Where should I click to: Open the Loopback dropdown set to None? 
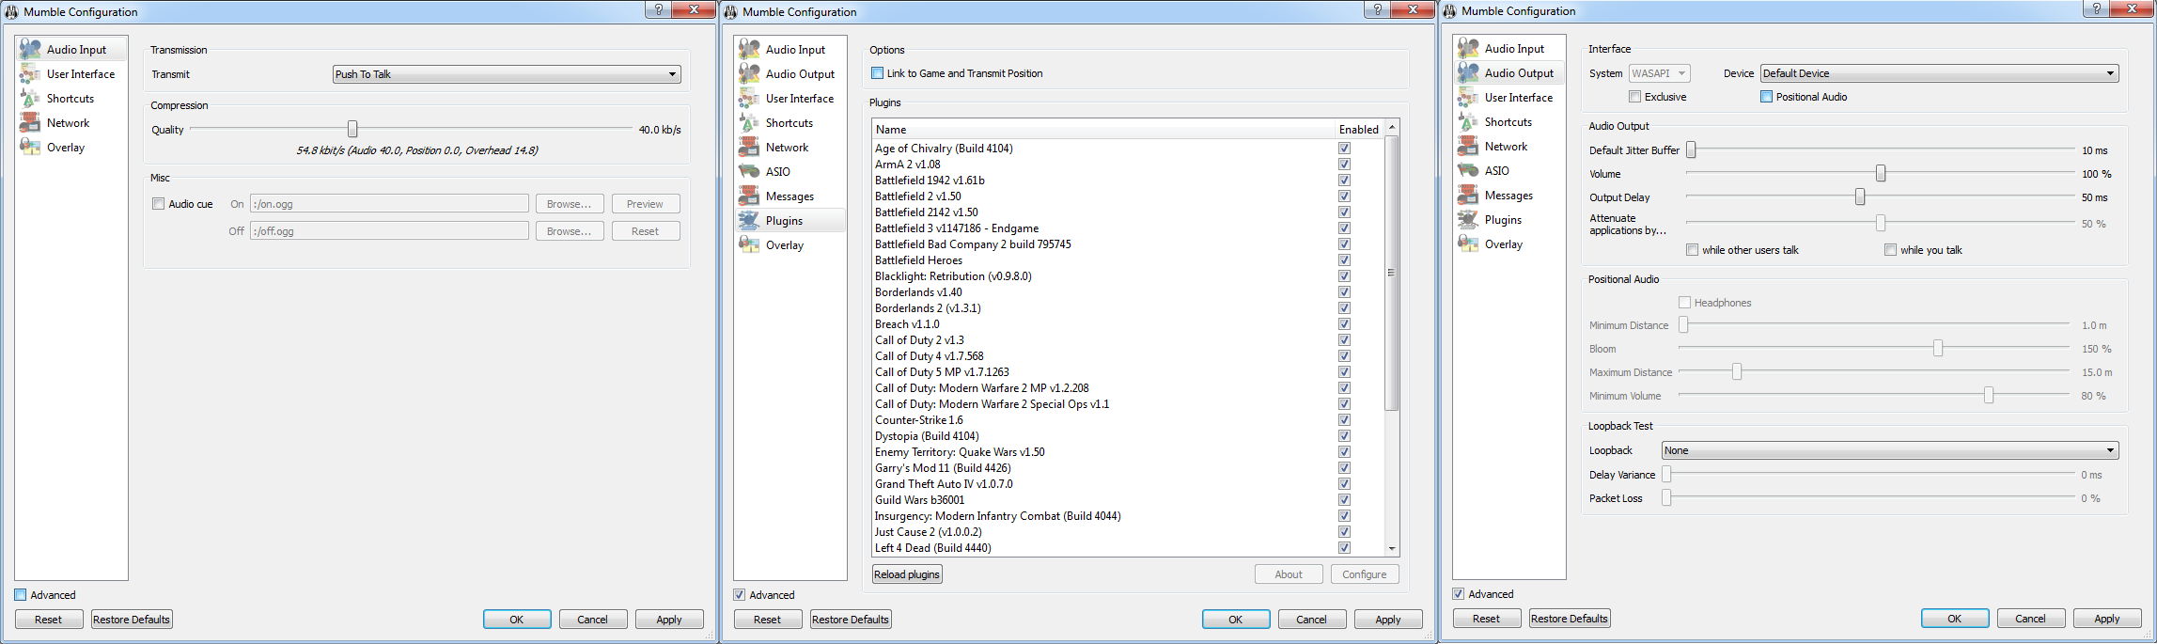click(1889, 450)
